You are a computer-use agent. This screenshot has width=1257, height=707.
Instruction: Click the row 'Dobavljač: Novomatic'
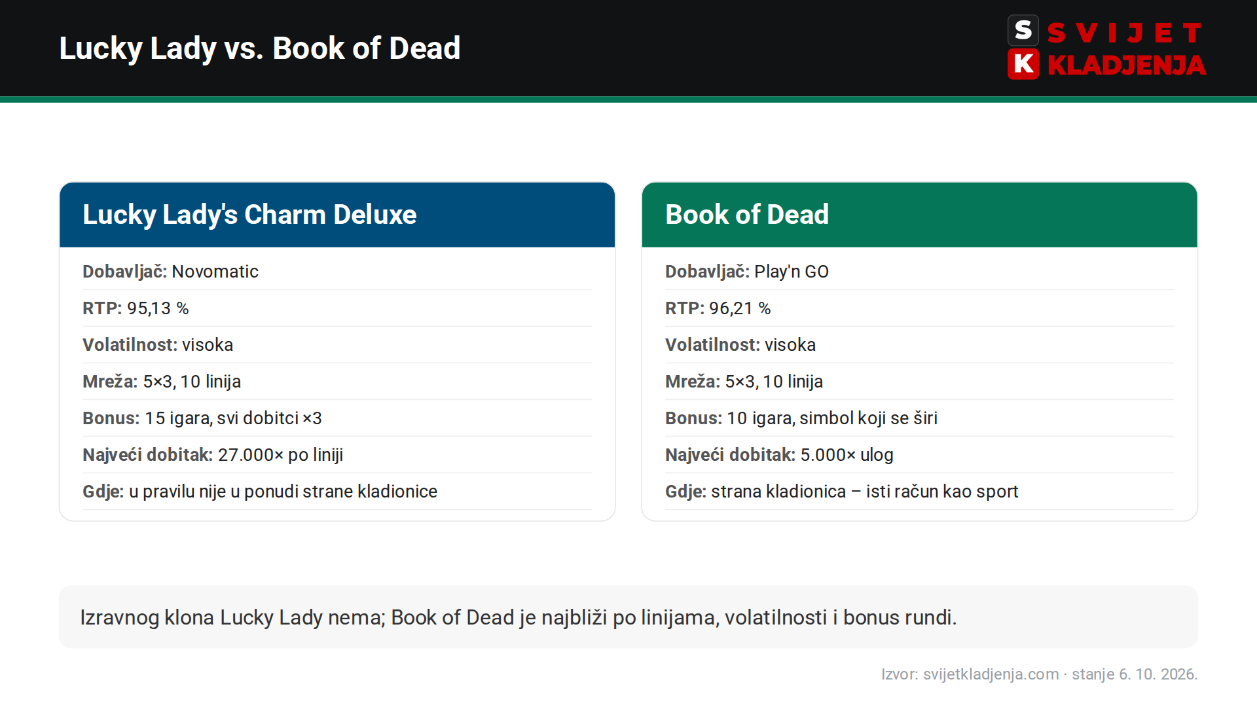pos(337,272)
